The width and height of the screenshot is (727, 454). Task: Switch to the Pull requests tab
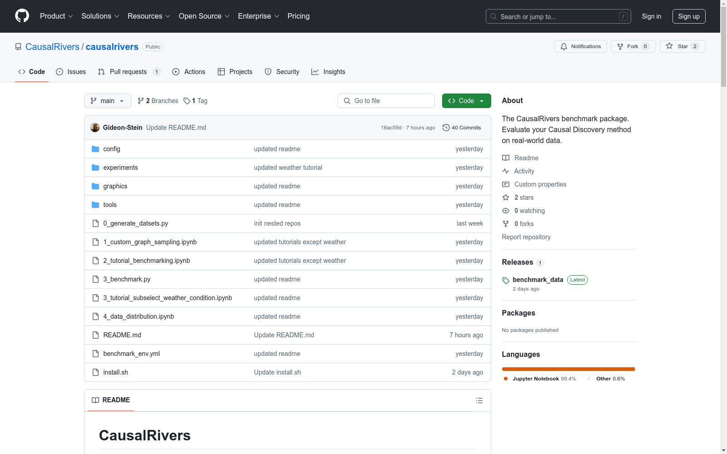point(129,72)
